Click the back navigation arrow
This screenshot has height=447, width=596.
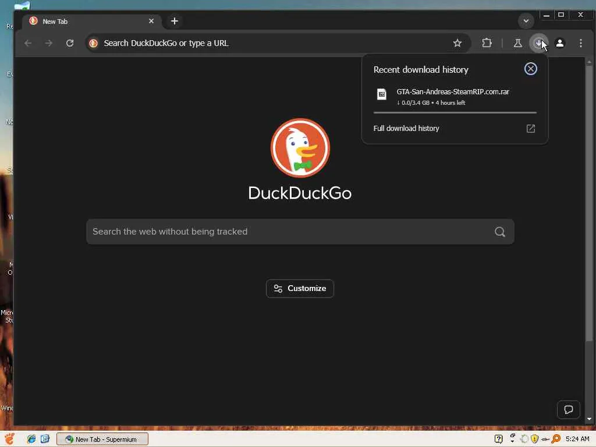tap(28, 43)
